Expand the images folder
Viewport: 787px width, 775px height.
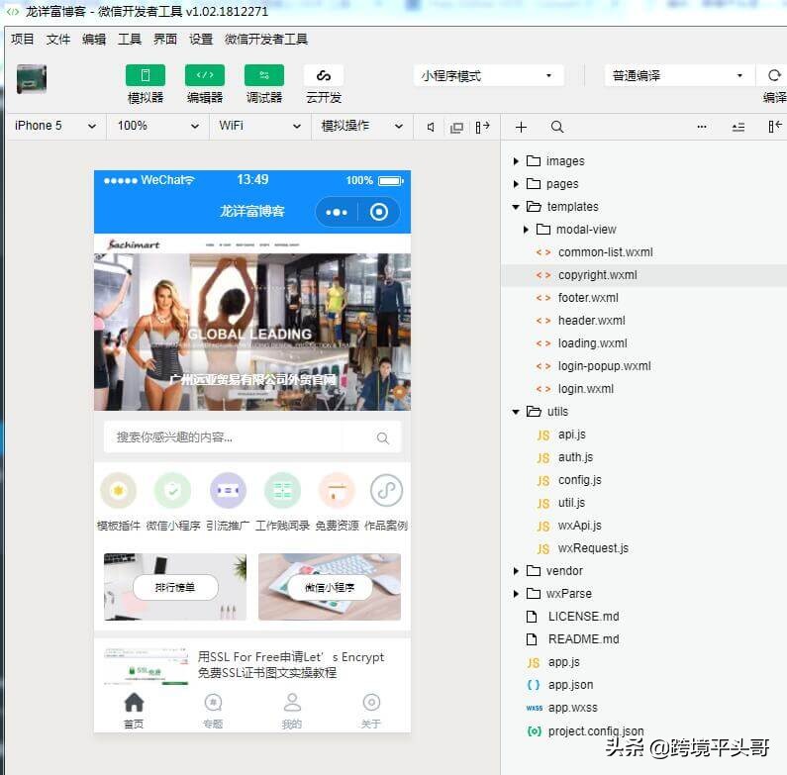point(516,161)
